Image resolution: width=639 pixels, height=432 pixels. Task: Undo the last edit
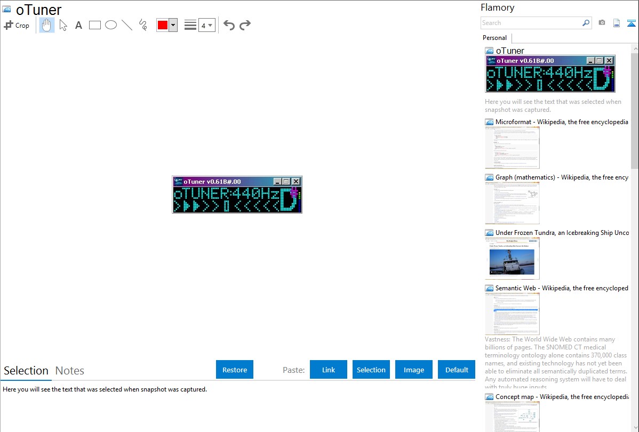click(x=229, y=25)
